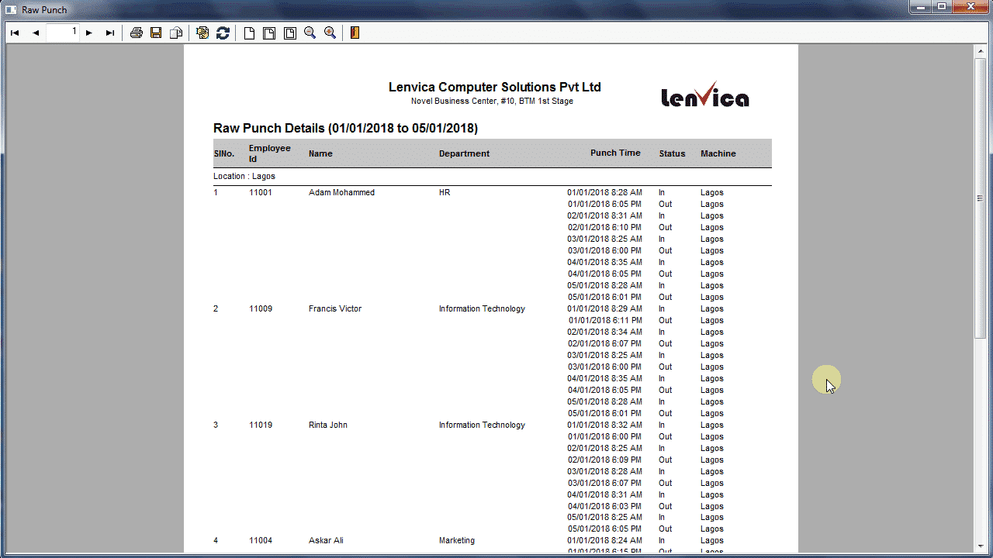Click the 'SlNo.' column header

[x=223, y=153]
